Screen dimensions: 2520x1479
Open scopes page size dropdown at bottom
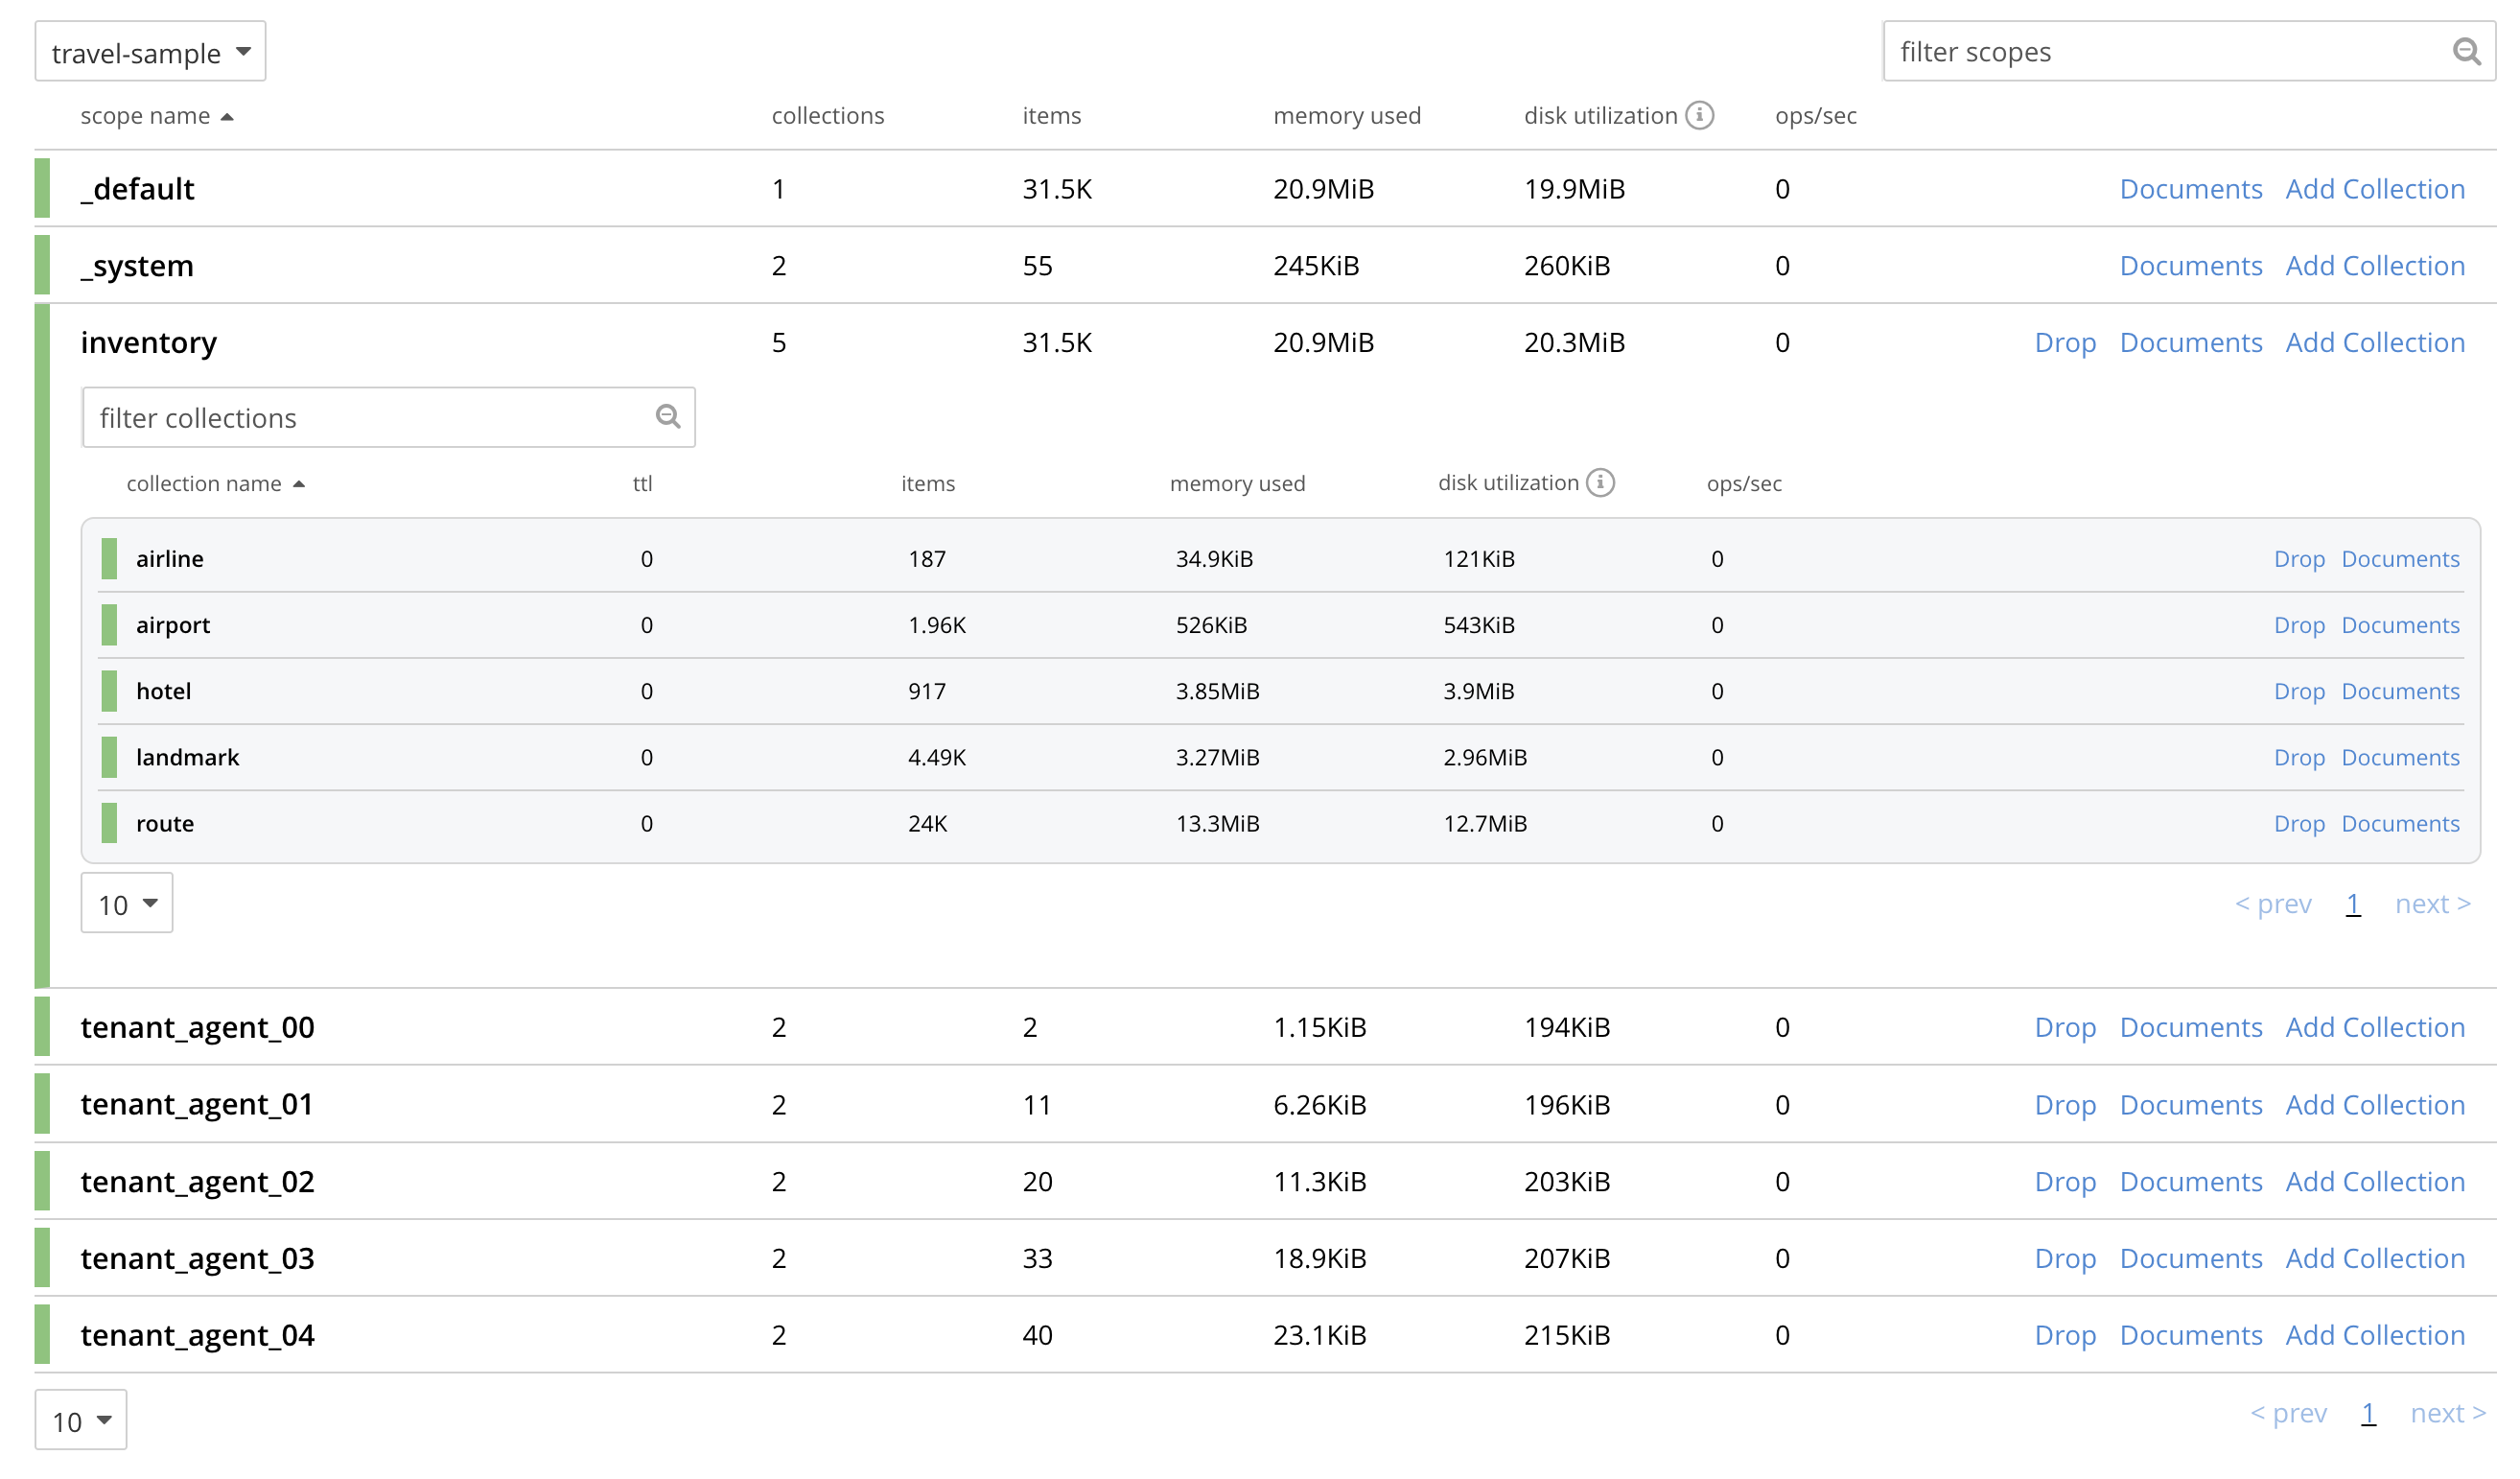[x=81, y=1420]
